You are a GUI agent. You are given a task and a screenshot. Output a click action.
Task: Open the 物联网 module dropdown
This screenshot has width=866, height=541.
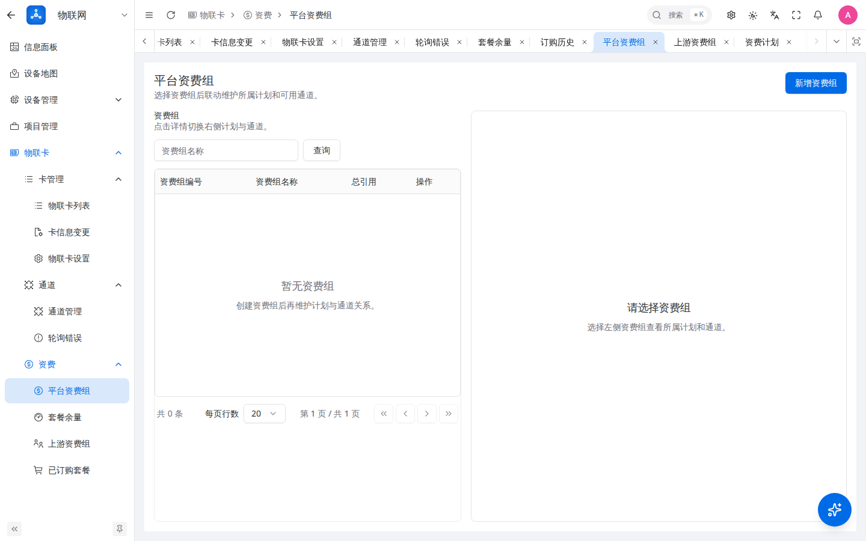(x=124, y=15)
